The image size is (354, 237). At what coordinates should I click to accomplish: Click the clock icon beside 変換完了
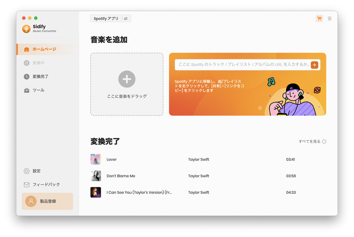(x=27, y=76)
